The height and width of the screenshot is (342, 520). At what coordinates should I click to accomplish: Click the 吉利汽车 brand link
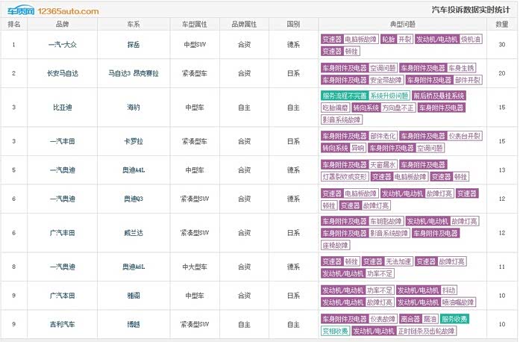(60, 325)
